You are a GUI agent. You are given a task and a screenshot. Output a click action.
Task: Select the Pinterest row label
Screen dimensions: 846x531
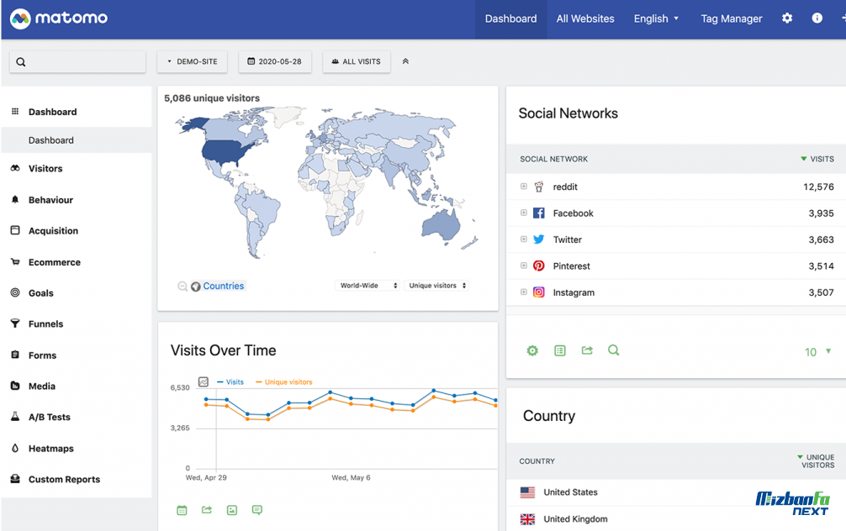571,266
